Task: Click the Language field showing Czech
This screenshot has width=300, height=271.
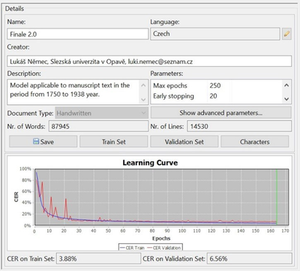Action: (x=215, y=34)
